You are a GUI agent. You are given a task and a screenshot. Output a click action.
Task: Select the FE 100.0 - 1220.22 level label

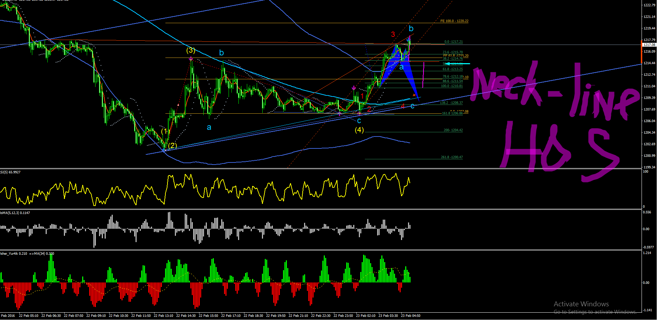click(x=454, y=21)
